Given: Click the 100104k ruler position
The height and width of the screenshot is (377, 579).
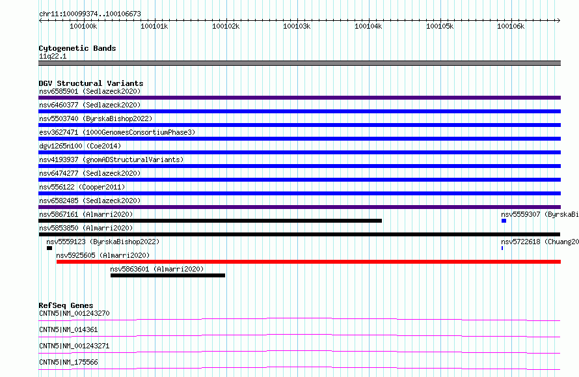Looking at the screenshot, I should pyautogui.click(x=368, y=26).
